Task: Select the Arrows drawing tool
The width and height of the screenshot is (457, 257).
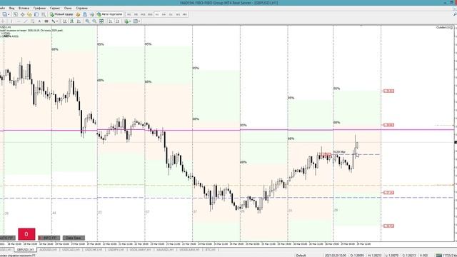Action: click(x=54, y=21)
